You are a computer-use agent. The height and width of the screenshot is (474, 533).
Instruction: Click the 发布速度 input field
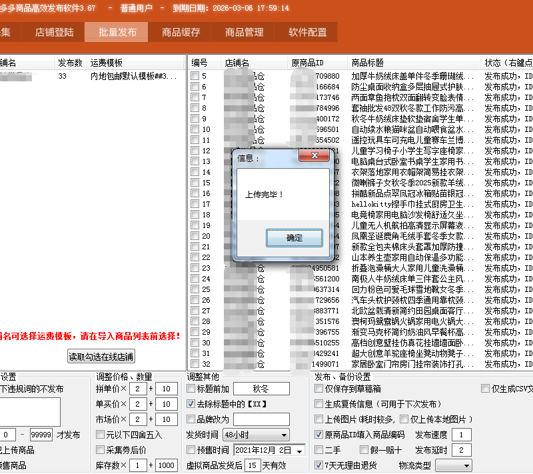click(461, 435)
